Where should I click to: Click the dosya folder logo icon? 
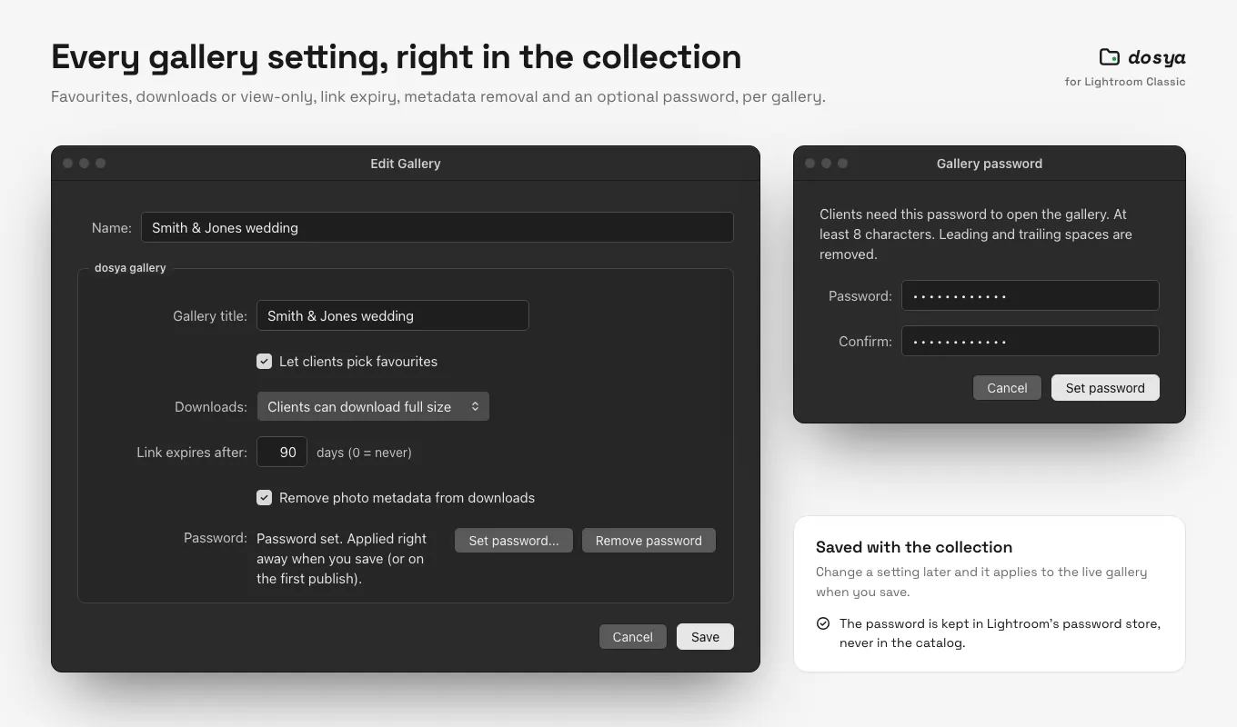pyautogui.click(x=1109, y=57)
